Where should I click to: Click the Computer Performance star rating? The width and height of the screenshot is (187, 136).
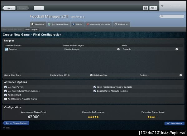coord(93,117)
